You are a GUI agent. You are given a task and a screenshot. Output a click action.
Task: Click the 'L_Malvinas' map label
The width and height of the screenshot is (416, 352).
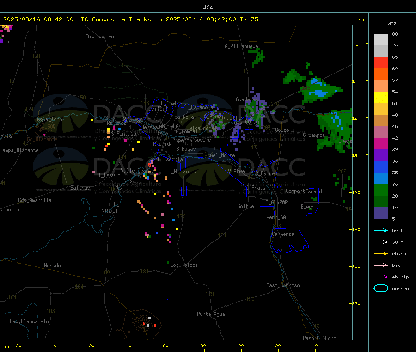182,172
